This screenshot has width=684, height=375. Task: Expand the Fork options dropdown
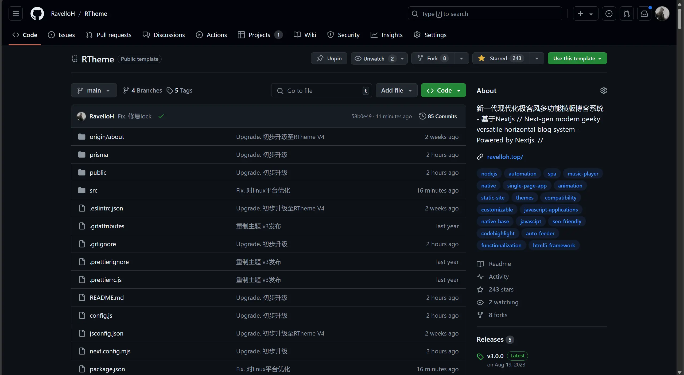tap(461, 59)
